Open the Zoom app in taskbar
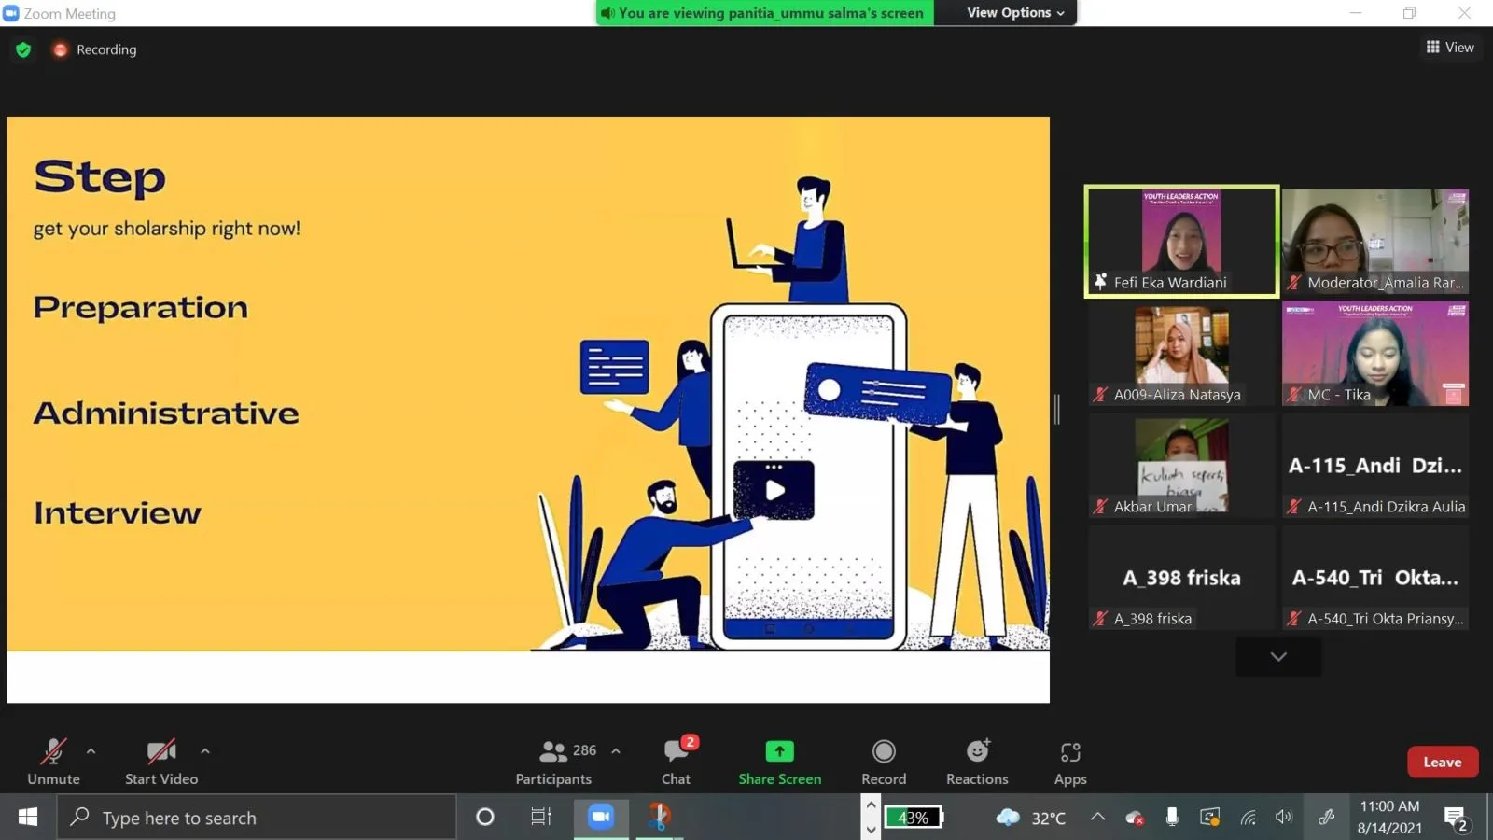The width and height of the screenshot is (1493, 840). (x=601, y=817)
